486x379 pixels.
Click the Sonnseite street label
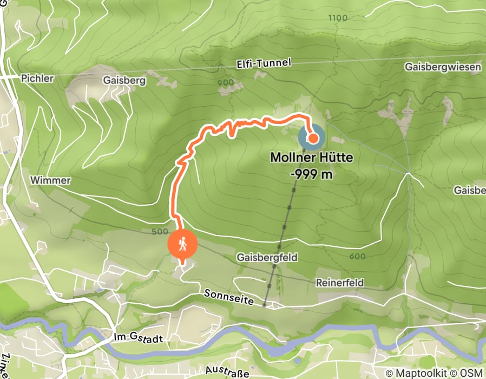(229, 297)
